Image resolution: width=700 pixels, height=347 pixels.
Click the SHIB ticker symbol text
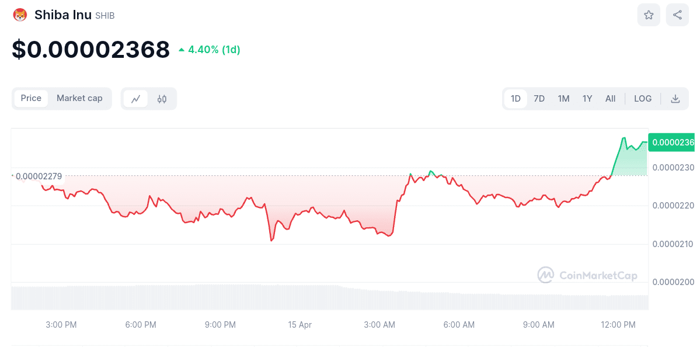tap(105, 16)
